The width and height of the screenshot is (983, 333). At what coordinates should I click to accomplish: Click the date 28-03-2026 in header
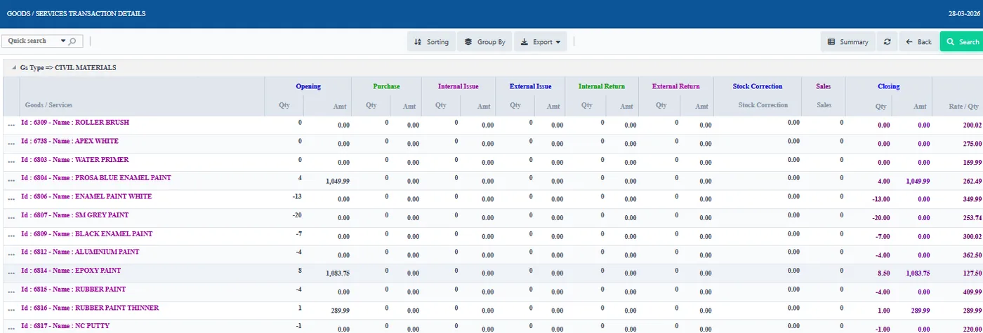tap(963, 13)
